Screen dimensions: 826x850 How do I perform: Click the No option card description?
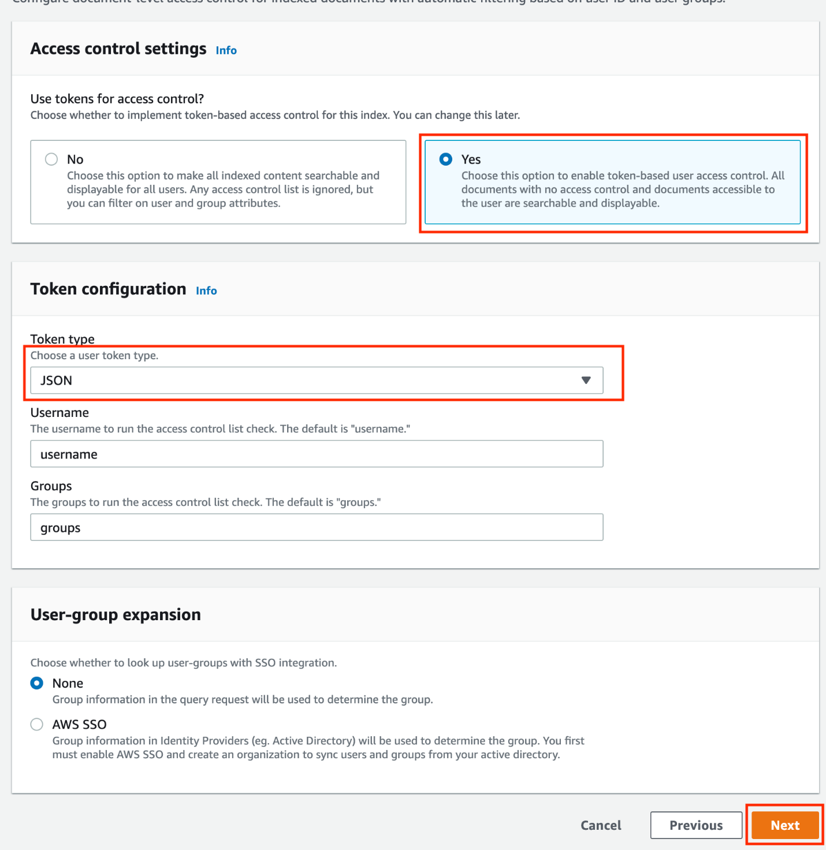tap(222, 189)
